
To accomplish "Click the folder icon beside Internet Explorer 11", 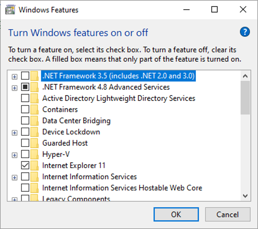I will coord(35,166).
